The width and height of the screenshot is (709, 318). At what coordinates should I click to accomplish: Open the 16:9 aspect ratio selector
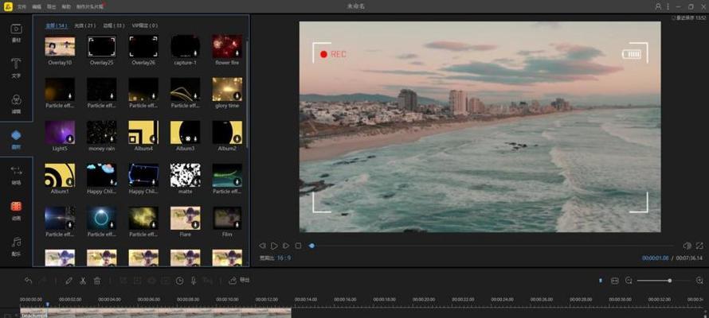[x=284, y=258]
